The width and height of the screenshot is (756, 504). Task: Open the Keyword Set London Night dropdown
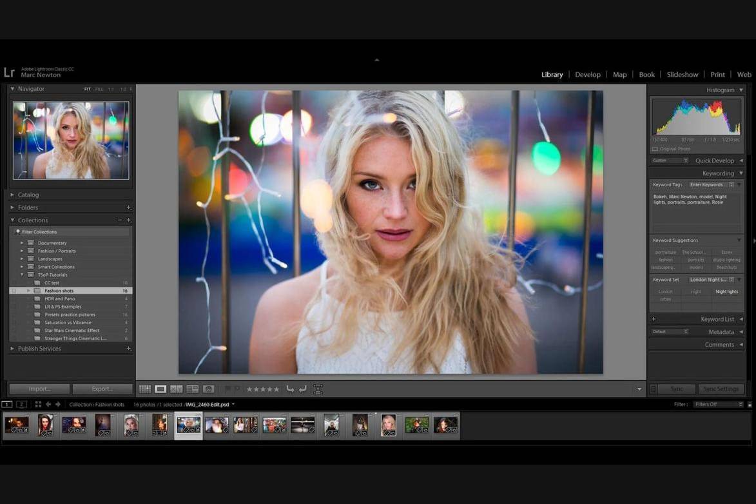[x=711, y=280]
